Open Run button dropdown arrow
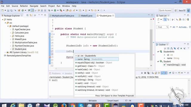The height and width of the screenshot is (107, 191). coord(58,10)
